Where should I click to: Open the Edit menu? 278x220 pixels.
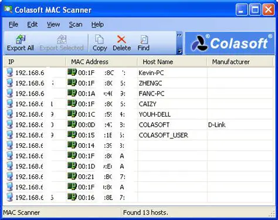(x=32, y=25)
